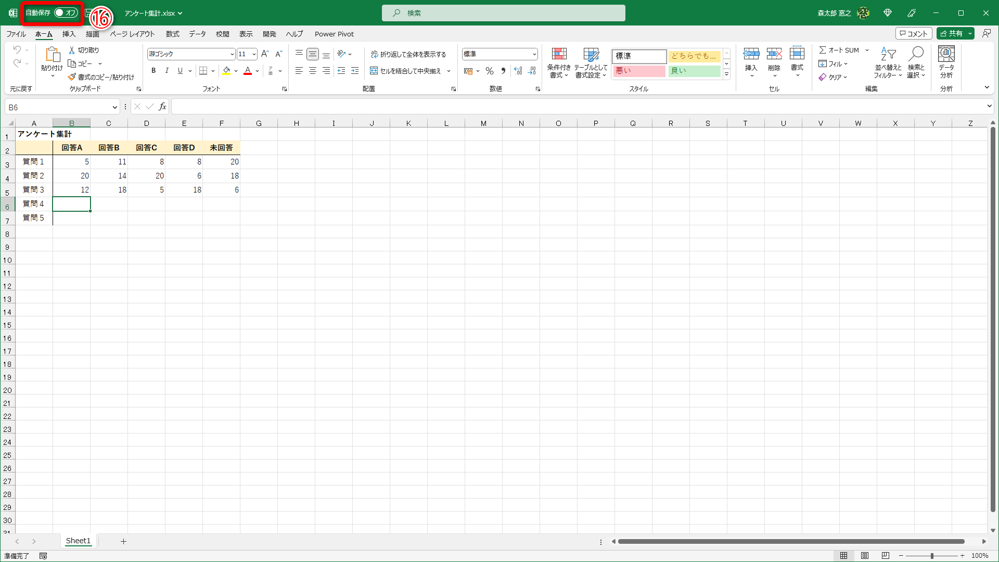
Task: Apply the yellow fill color swatch
Action: tap(226, 71)
